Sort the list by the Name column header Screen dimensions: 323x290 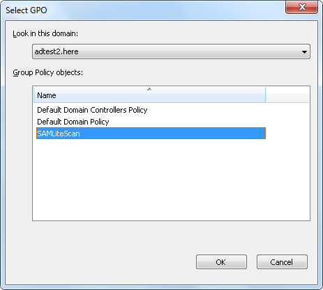[x=149, y=95]
